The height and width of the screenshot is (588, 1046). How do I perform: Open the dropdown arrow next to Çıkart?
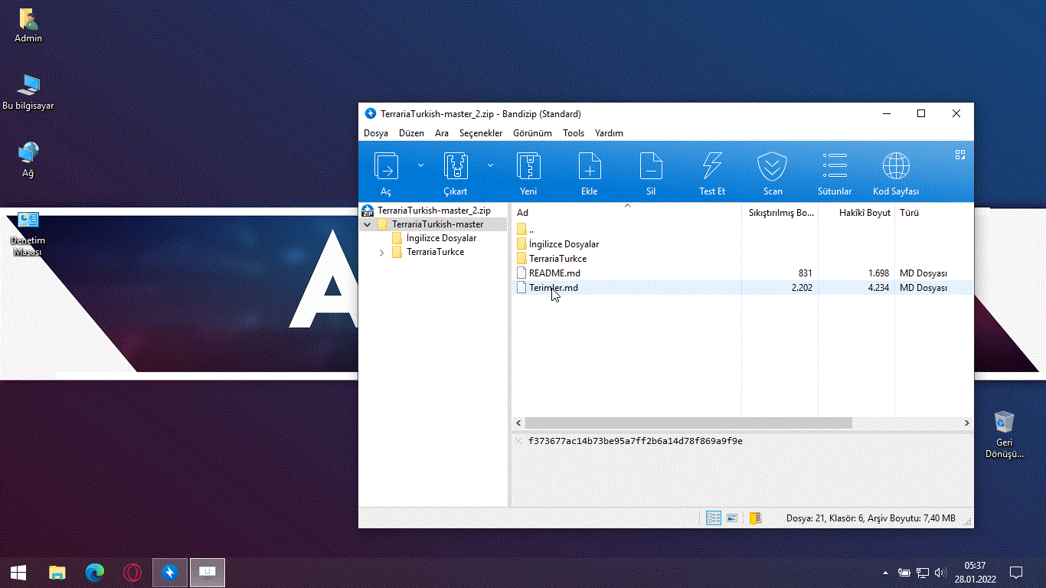click(x=491, y=165)
